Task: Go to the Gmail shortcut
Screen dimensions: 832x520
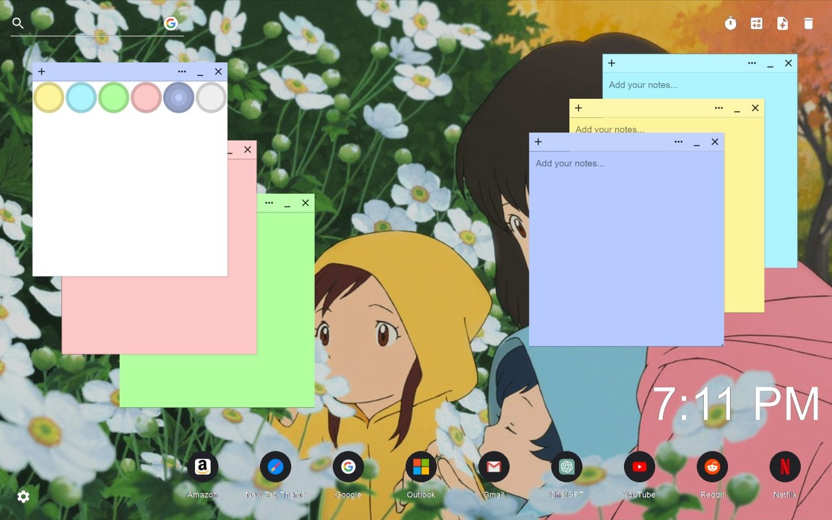Action: [494, 467]
